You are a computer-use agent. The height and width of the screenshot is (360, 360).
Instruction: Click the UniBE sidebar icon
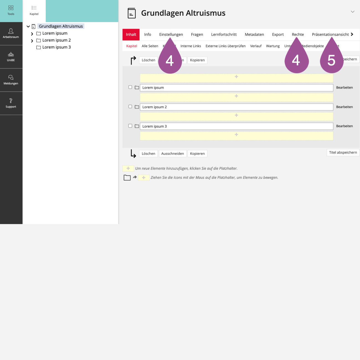11,54
